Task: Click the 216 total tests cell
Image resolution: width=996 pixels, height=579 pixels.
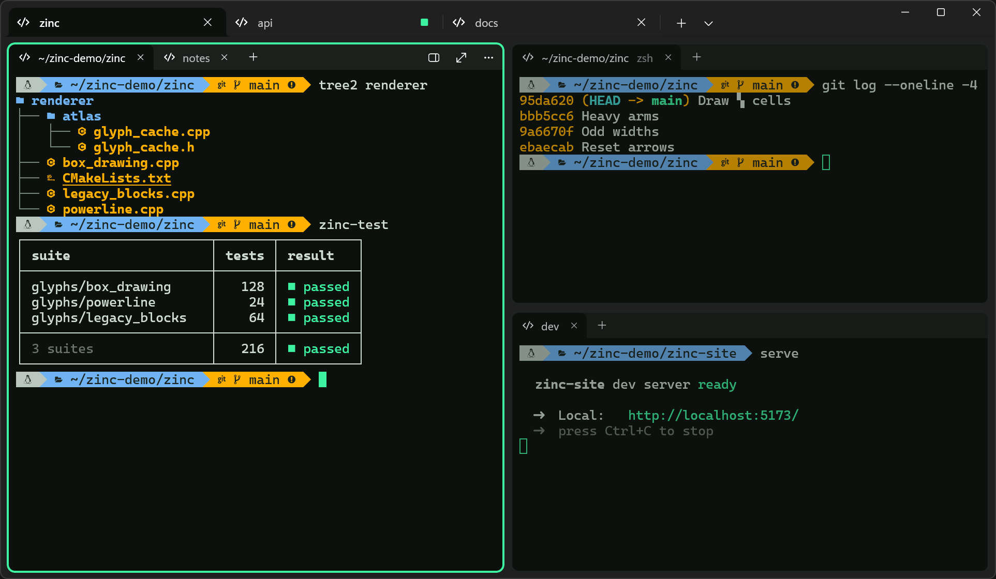Action: (x=252, y=348)
